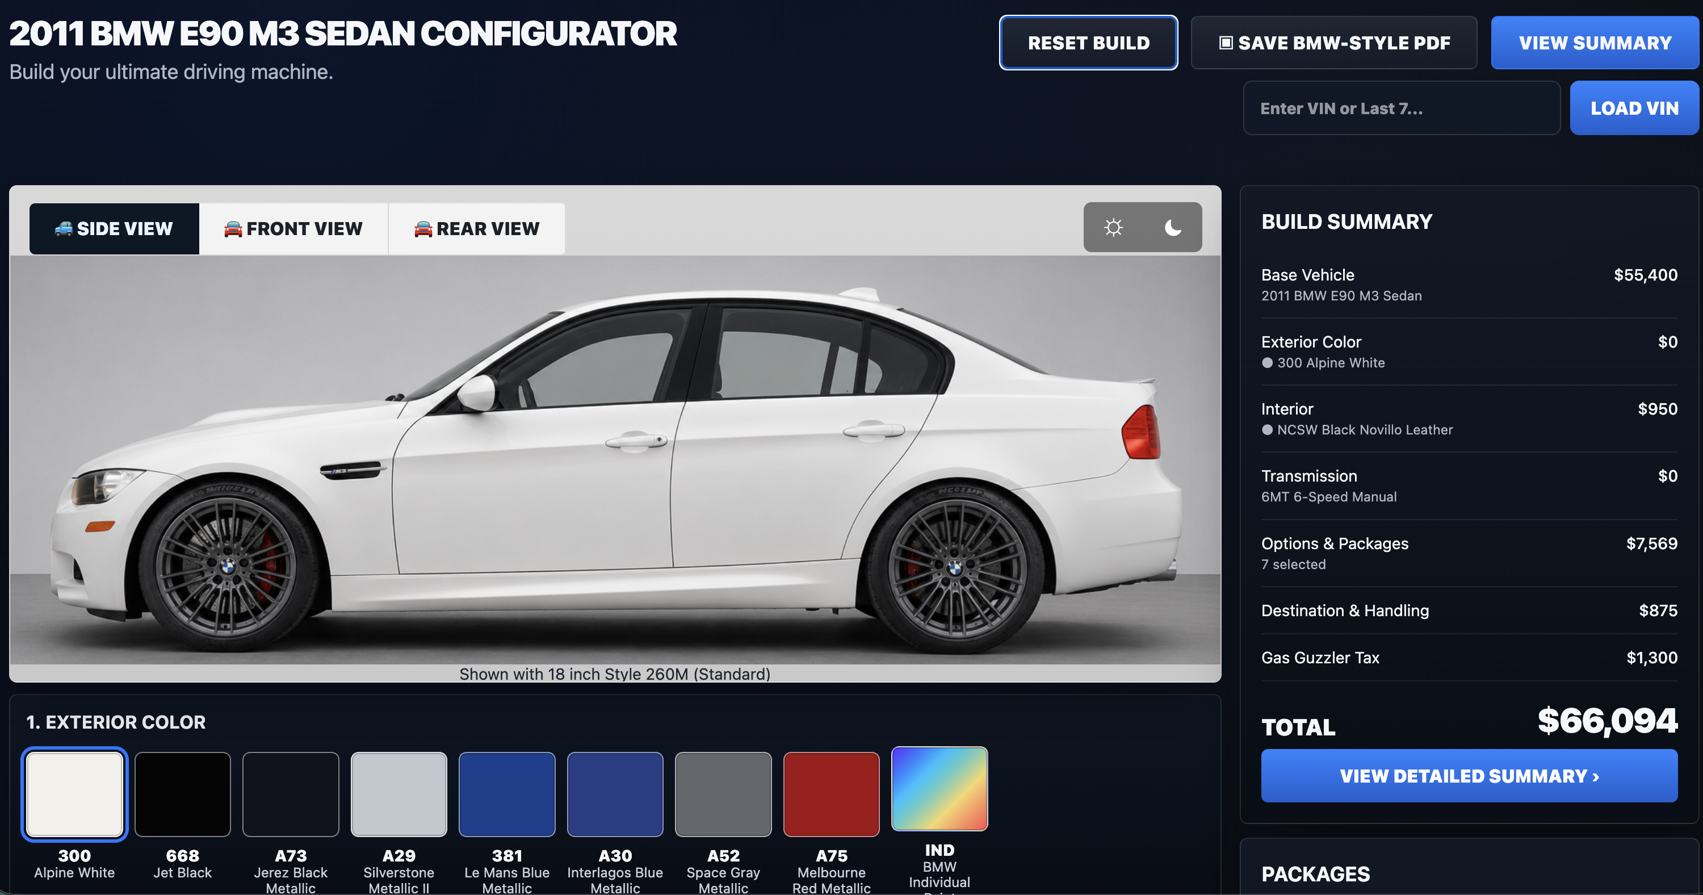
Task: Open View Summary at top
Action: pyautogui.click(x=1595, y=43)
